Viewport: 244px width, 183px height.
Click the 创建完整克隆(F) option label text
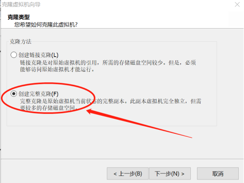38,94
